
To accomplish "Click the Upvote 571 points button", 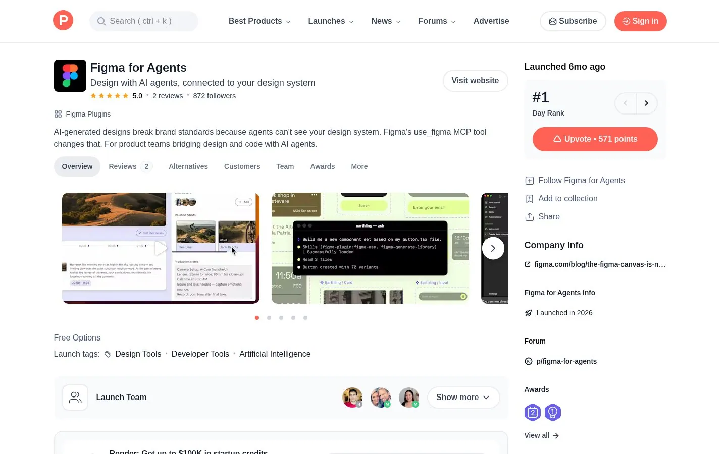I will [x=595, y=139].
